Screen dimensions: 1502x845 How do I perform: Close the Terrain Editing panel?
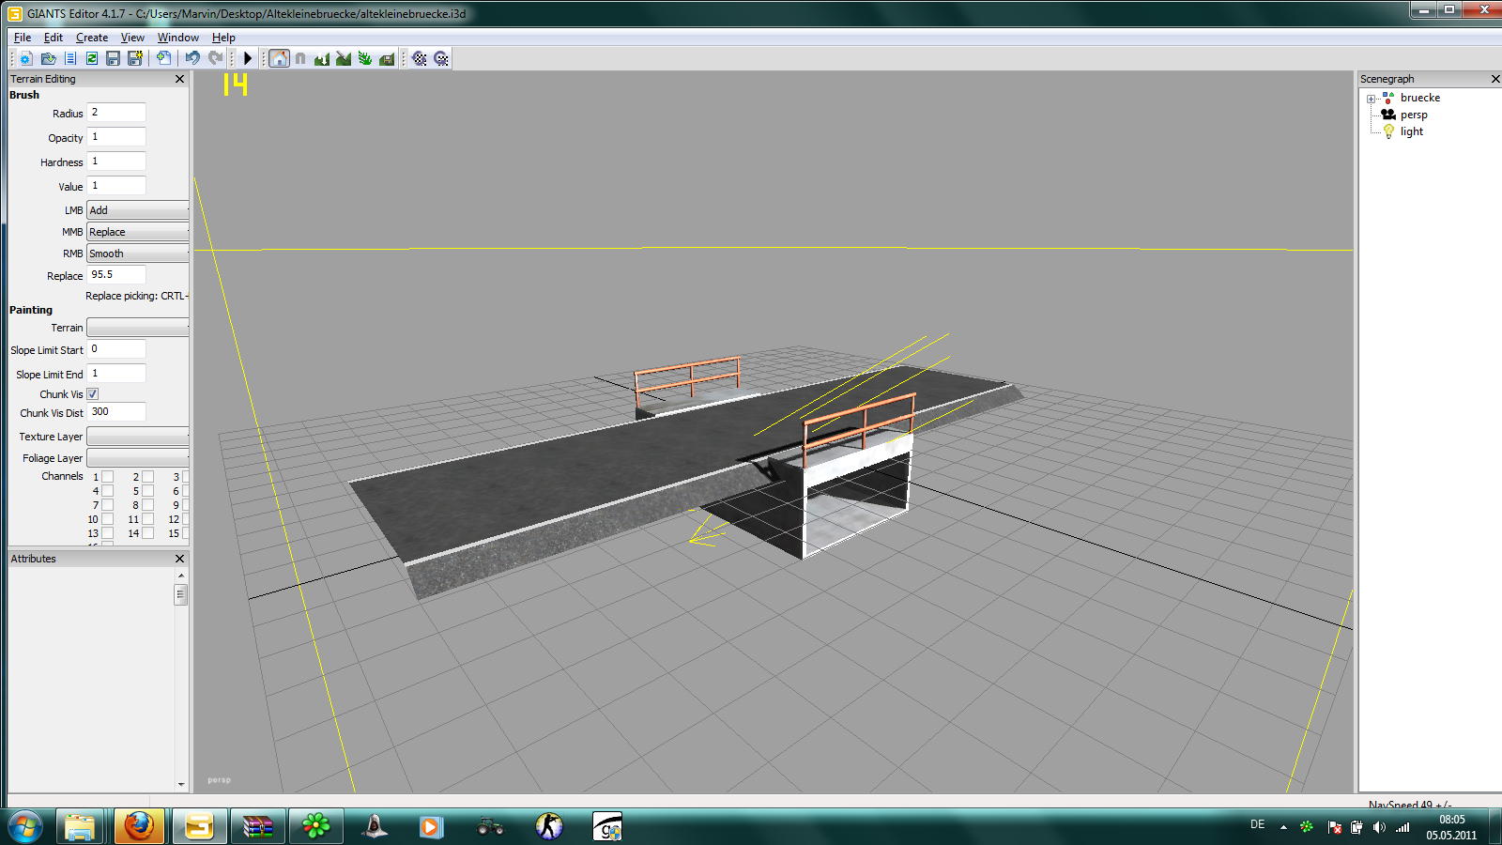[179, 79]
